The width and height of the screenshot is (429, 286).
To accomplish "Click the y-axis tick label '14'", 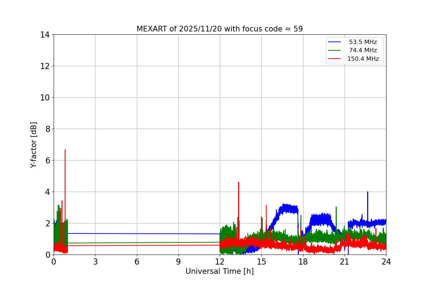I will [x=45, y=35].
